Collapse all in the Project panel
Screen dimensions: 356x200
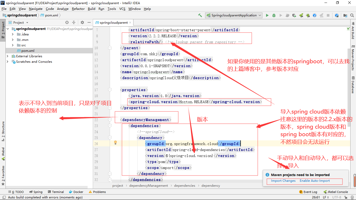click(74, 23)
